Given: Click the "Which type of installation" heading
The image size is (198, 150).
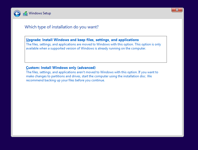Looking at the screenshot, I should pyautogui.click(x=61, y=27).
